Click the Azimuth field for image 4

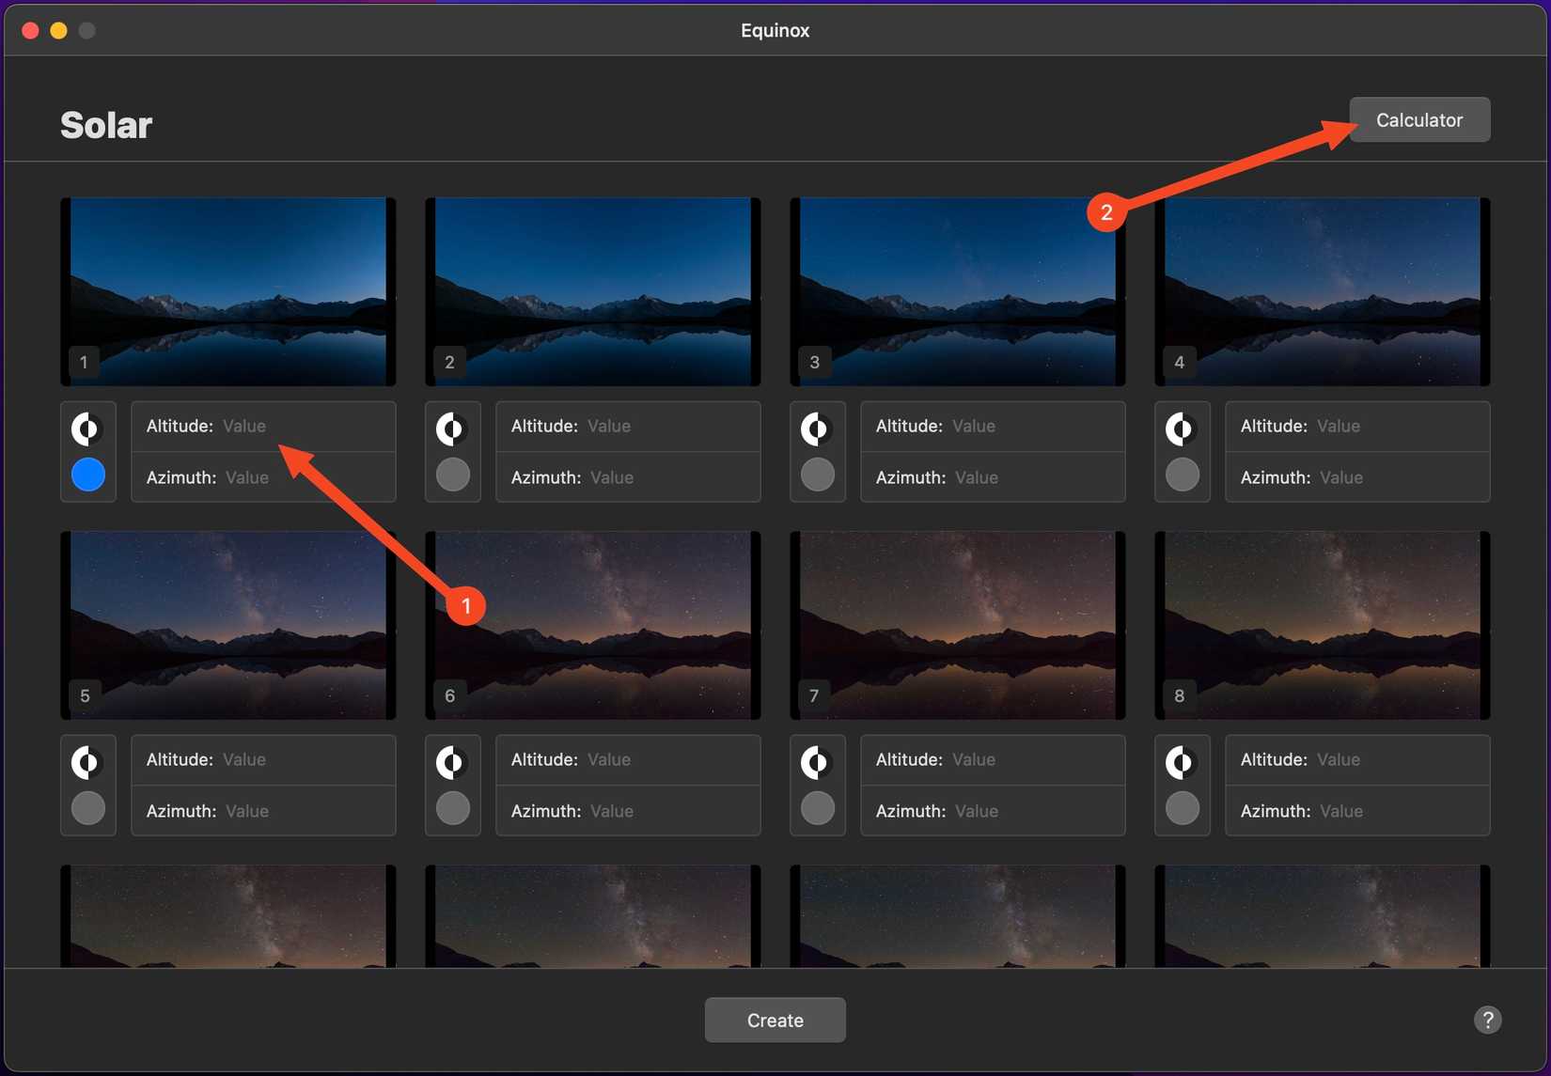(1357, 477)
